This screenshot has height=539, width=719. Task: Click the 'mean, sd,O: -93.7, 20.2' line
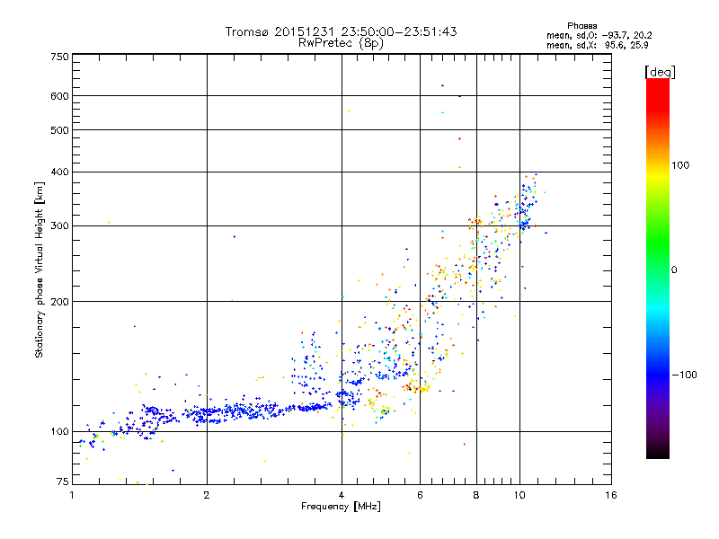599,35
